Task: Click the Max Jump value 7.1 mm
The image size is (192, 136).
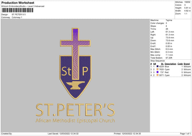Action: click(169, 55)
